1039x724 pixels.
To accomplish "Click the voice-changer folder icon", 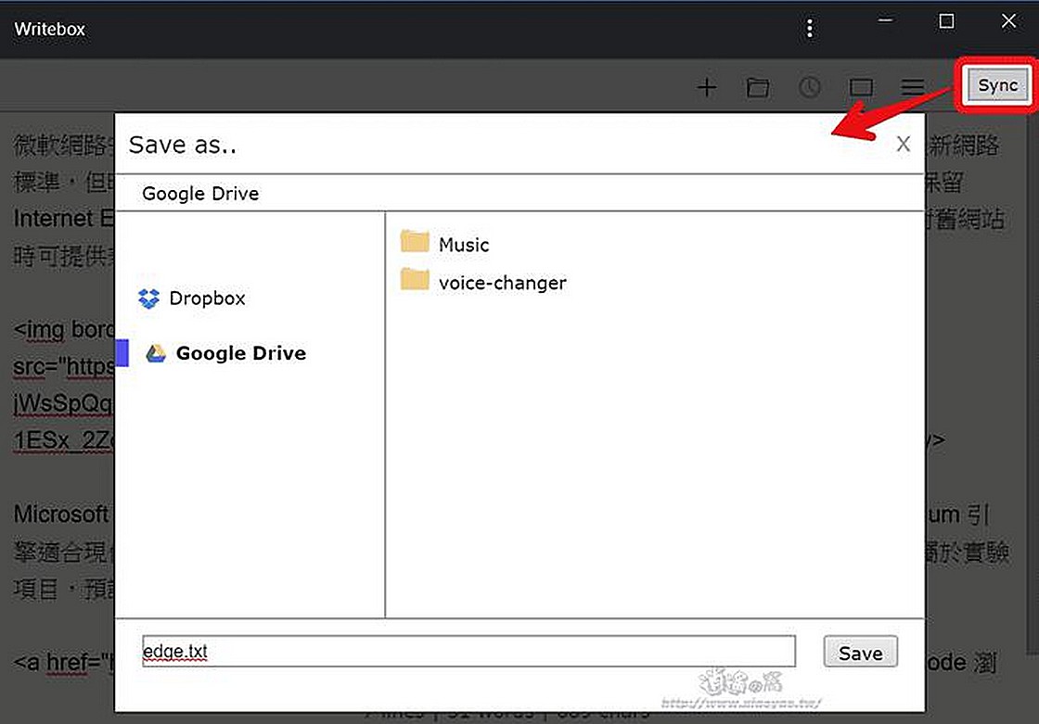I will (x=415, y=280).
